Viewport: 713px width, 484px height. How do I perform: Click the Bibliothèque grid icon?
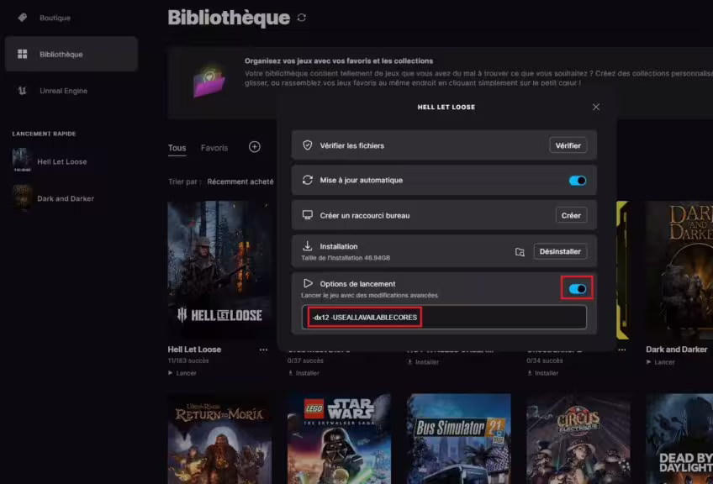click(x=22, y=54)
